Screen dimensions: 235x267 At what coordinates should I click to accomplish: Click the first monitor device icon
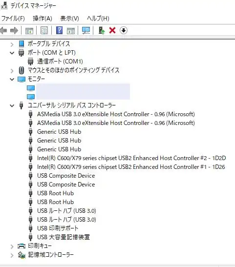tap(31, 88)
